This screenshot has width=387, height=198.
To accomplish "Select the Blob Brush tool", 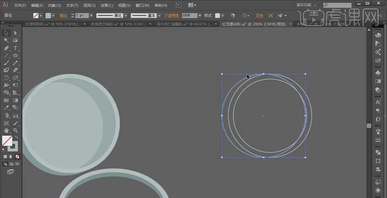I will pos(6,70).
